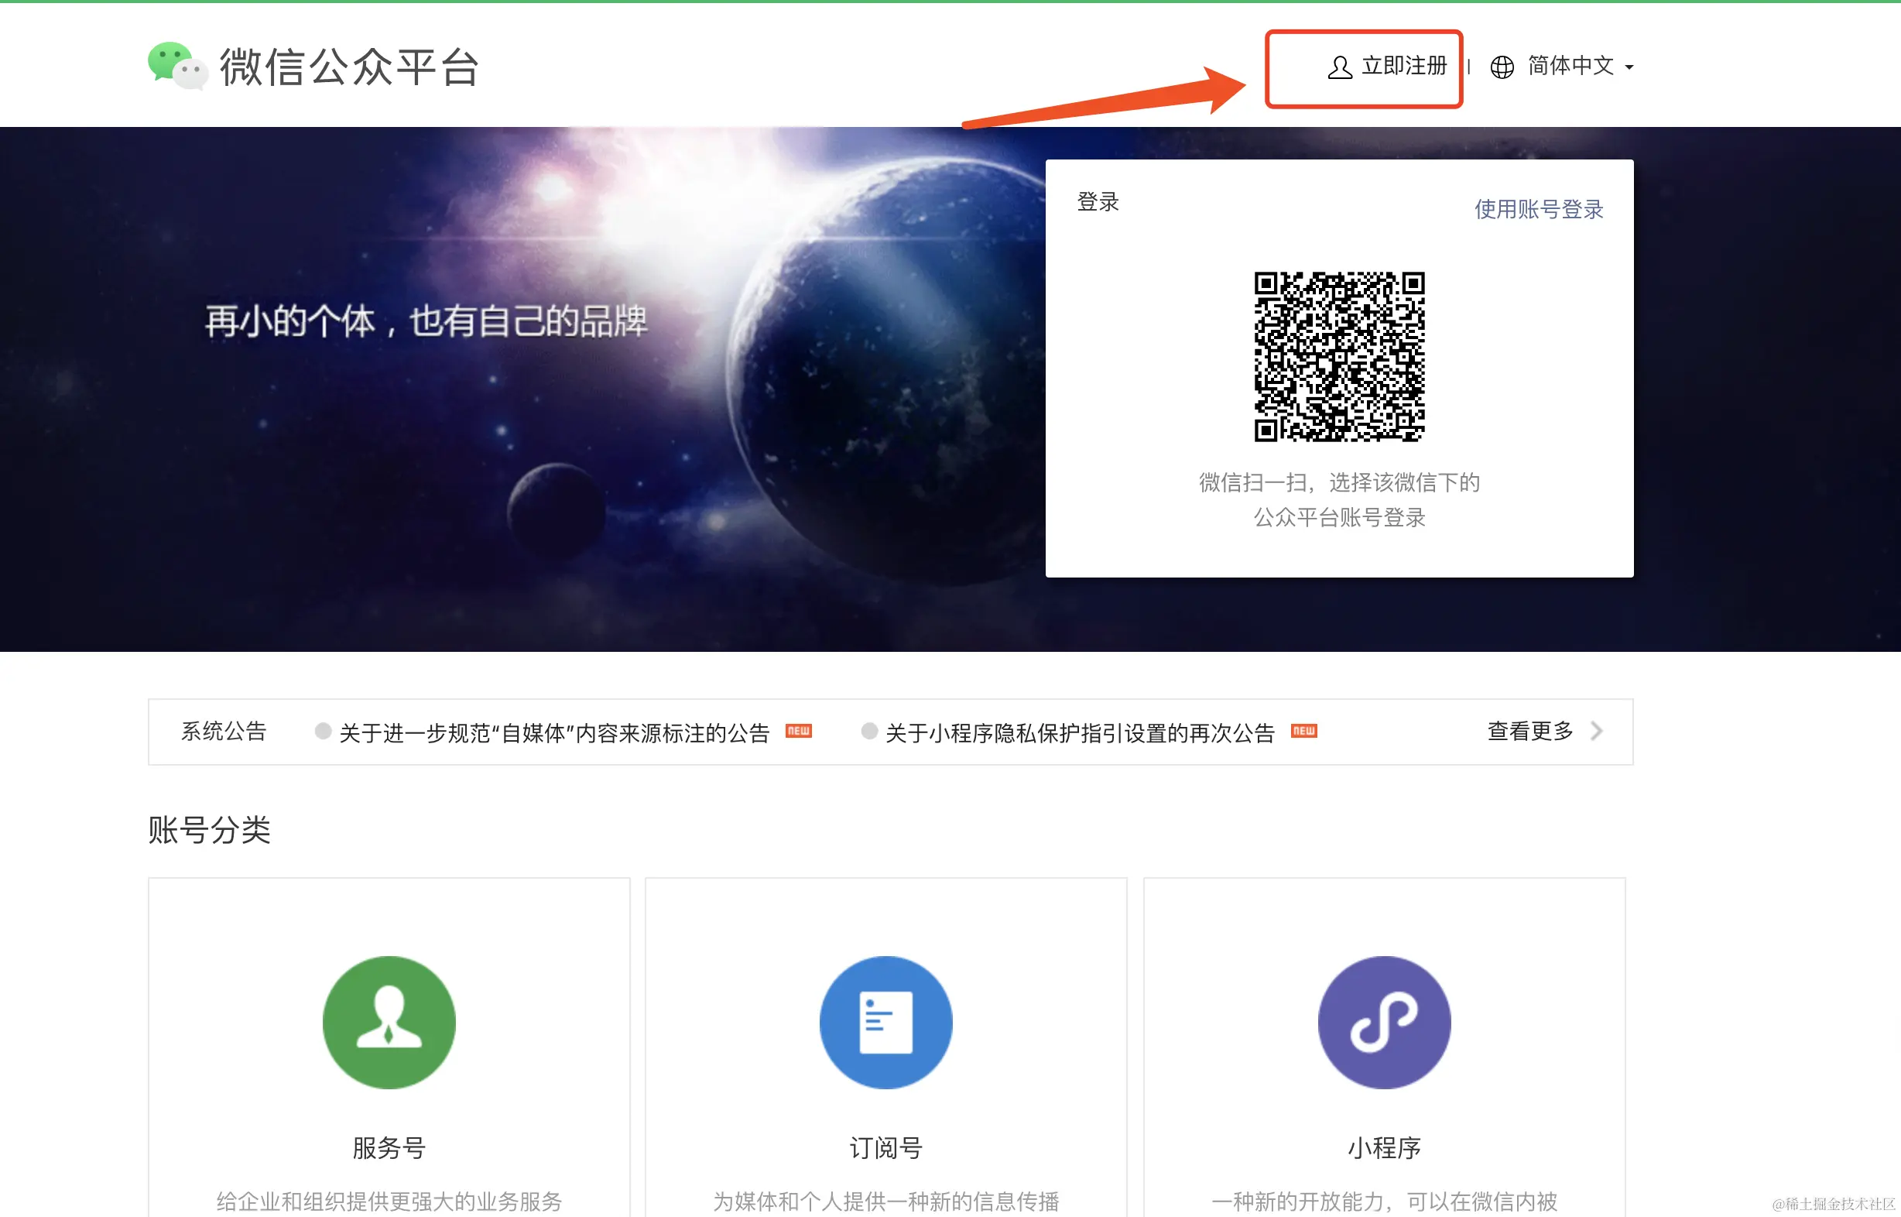Select the 服务号 account type title
Viewport: 1901px width, 1217px height.
[x=389, y=1147]
